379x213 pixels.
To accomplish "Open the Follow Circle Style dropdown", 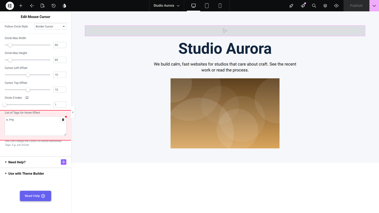I will [50, 27].
